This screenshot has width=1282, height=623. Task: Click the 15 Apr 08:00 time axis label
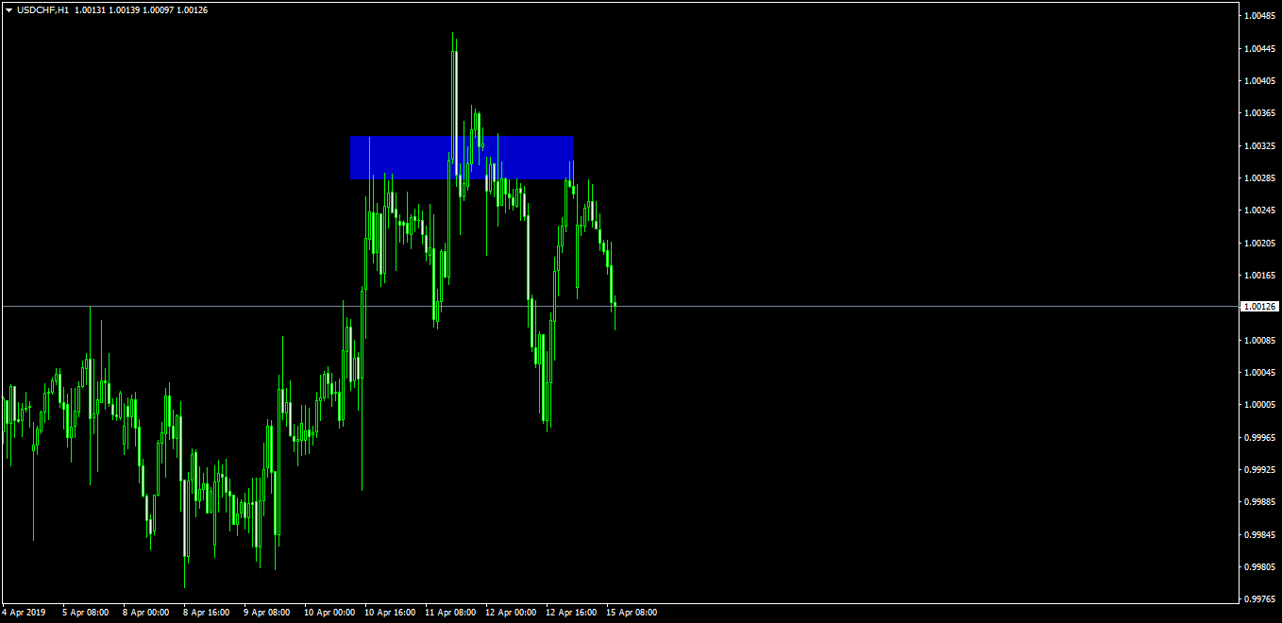click(632, 613)
